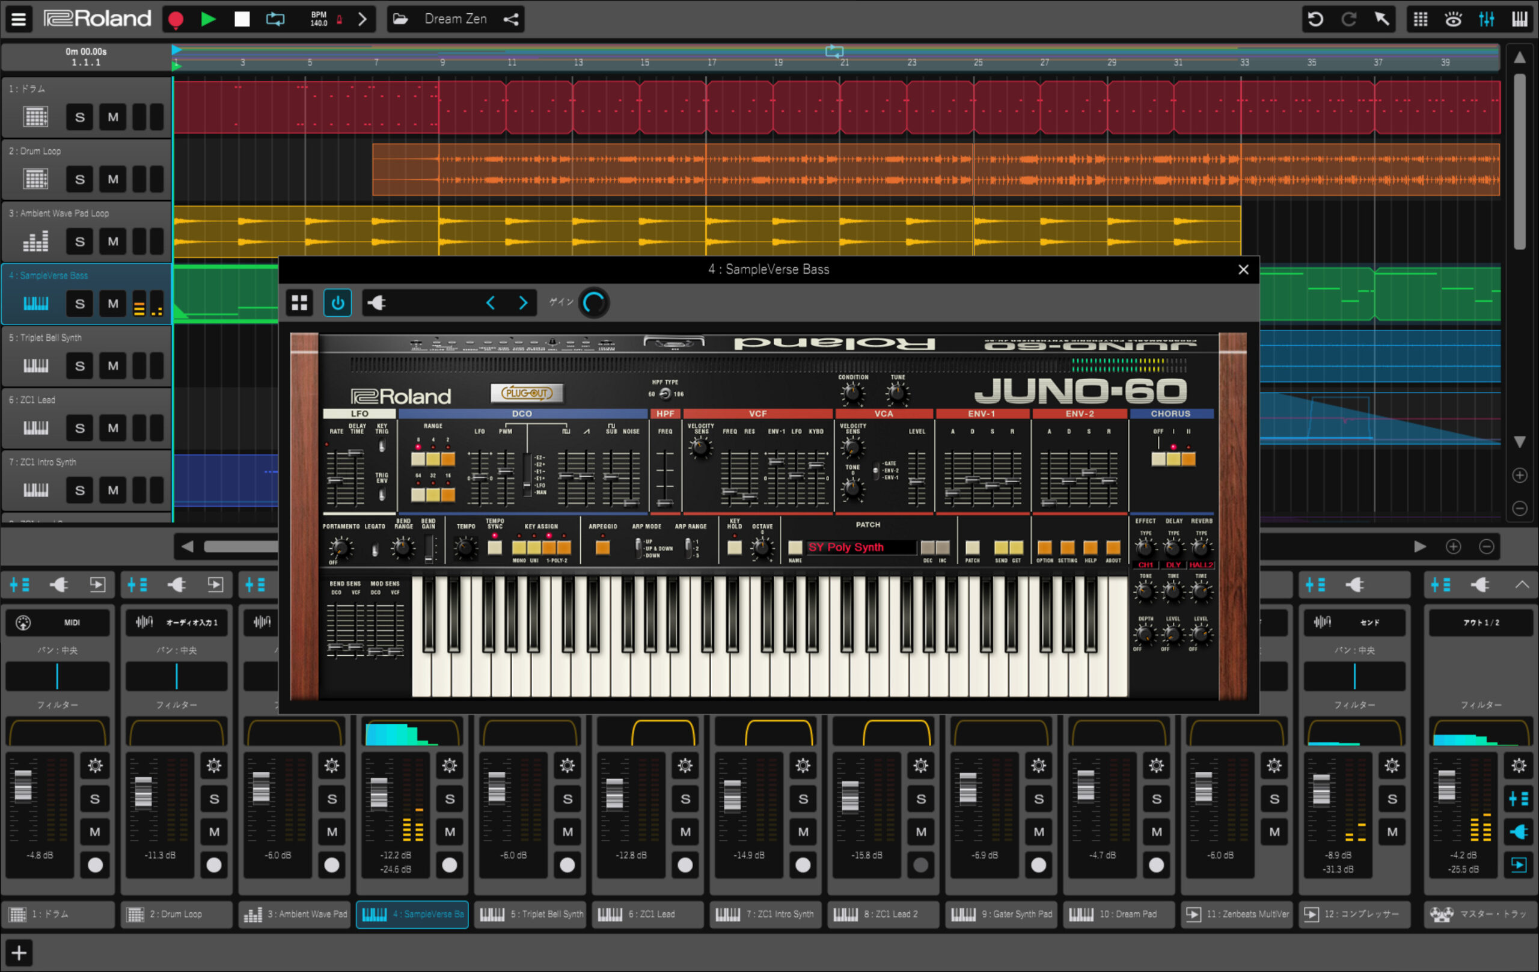Image resolution: width=1539 pixels, height=972 pixels.
Task: Mute track 4 SampleVerse Bass
Action: coord(113,304)
